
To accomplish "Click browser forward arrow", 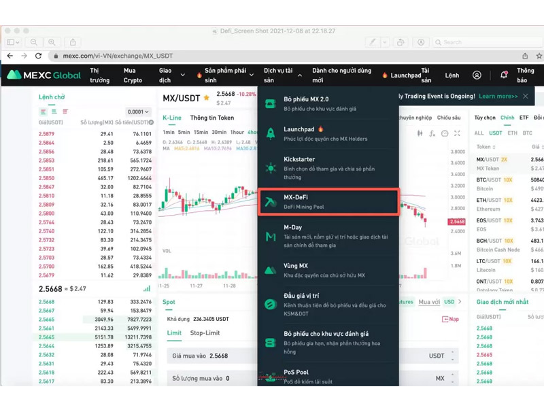I will 24,56.
